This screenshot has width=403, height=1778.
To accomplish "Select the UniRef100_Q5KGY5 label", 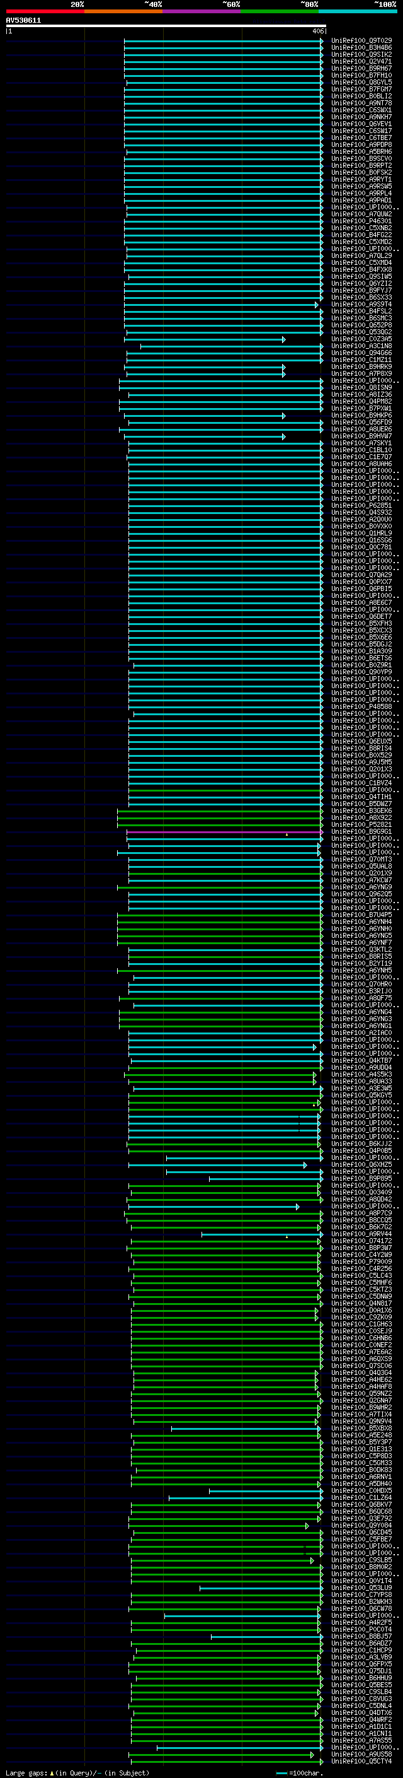I will pos(361,1096).
